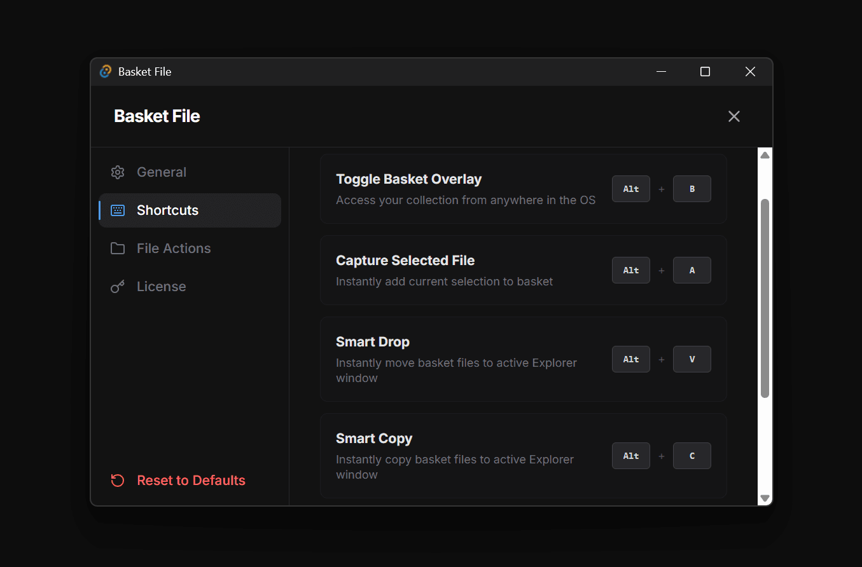This screenshot has width=862, height=567.
Task: Click the V key for Smart Drop
Action: [x=692, y=359]
